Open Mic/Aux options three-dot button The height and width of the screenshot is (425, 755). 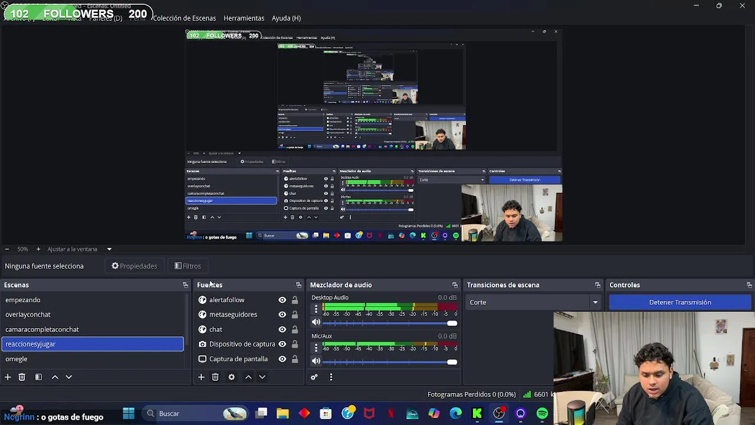coord(316,347)
